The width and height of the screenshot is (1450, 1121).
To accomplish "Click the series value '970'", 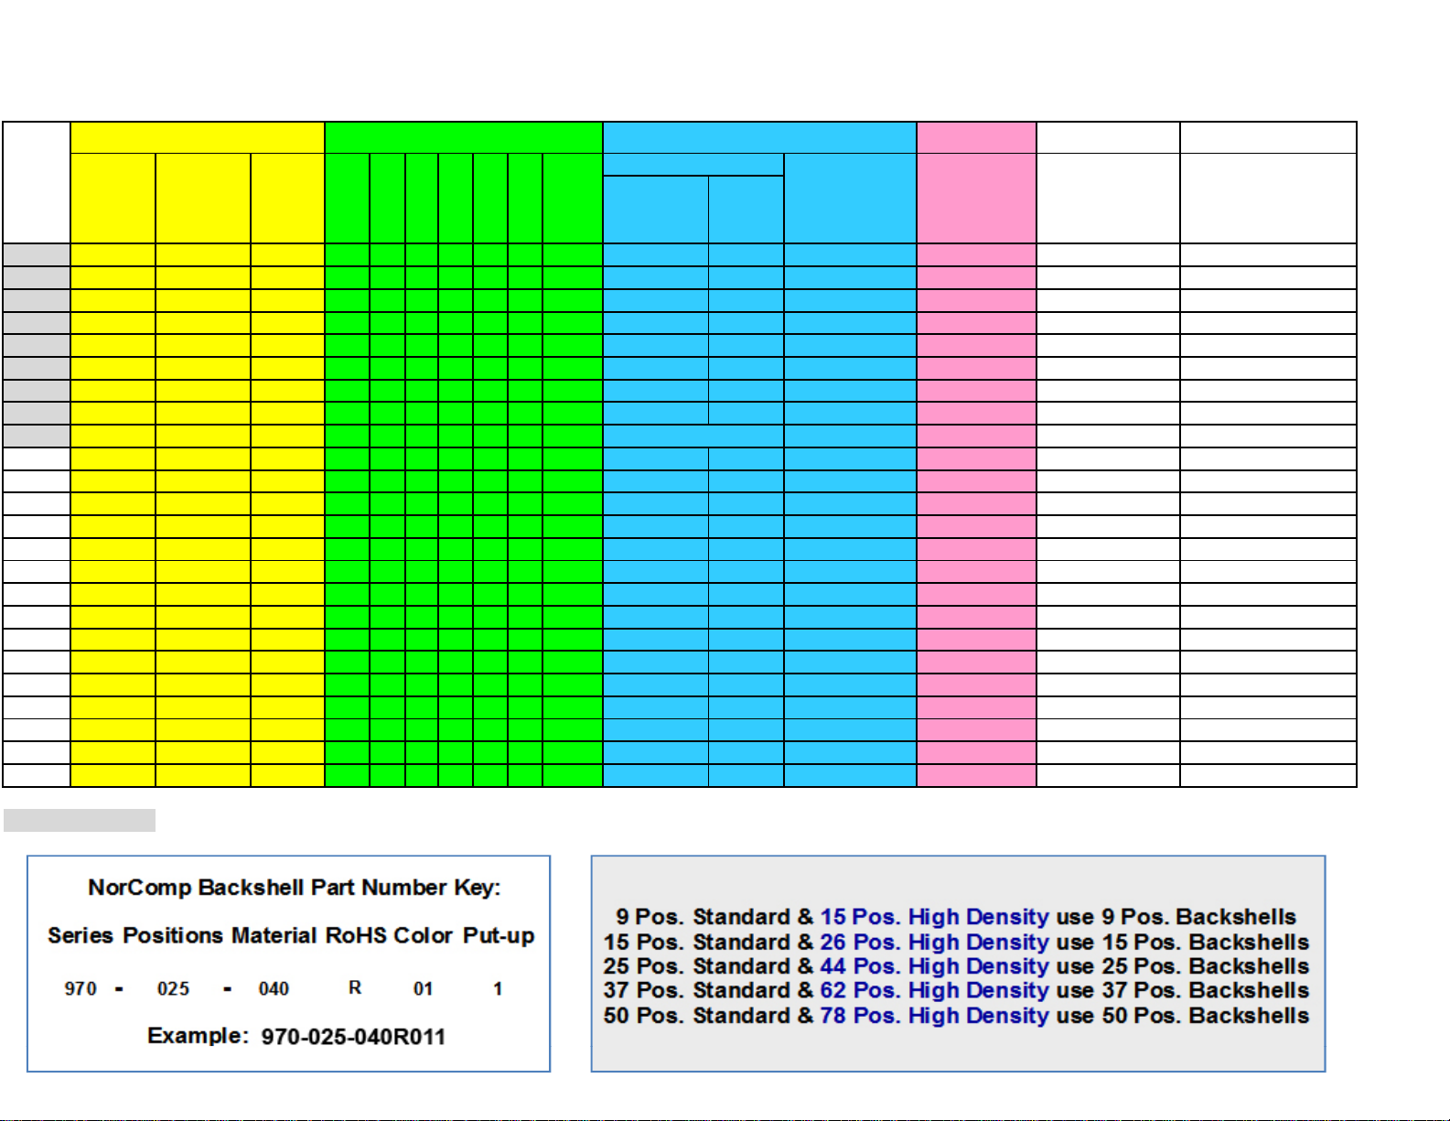I will (81, 988).
